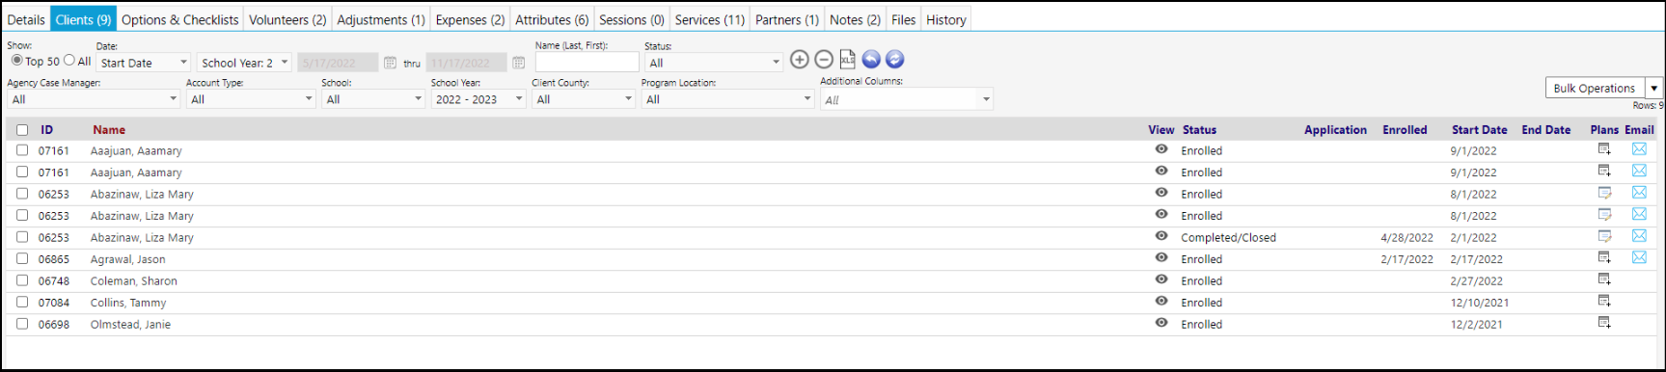Open the Status filter dropdown

(714, 63)
